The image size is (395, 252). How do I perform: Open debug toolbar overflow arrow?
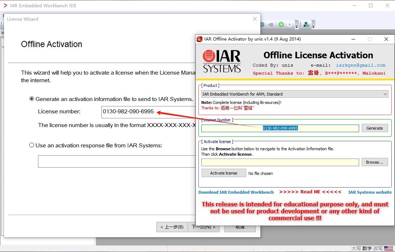click(297, 26)
